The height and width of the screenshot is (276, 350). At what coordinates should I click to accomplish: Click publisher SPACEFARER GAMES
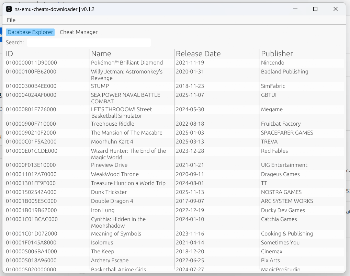[x=287, y=133]
